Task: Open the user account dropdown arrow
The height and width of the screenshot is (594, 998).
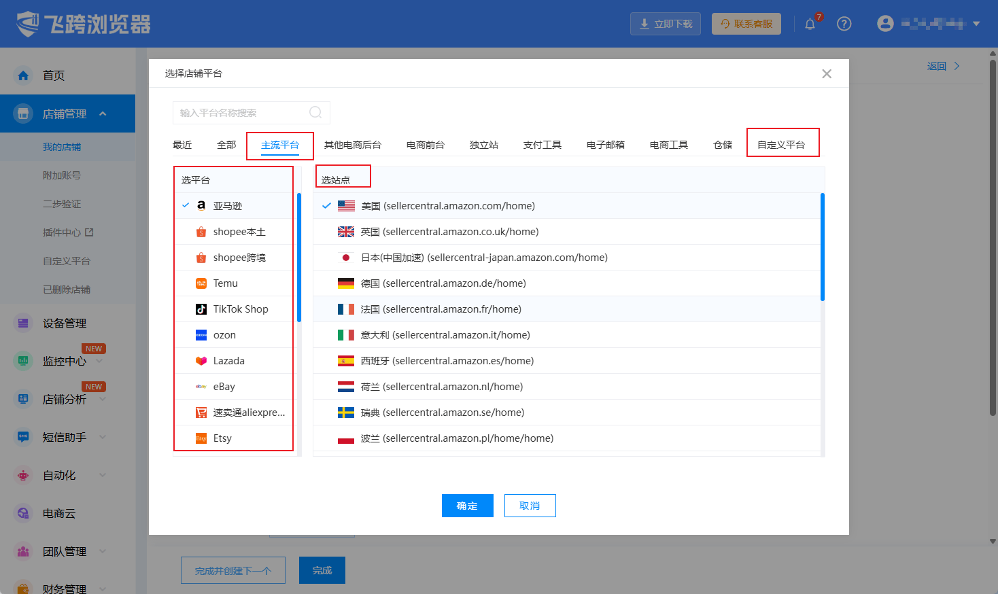Action: (x=976, y=24)
